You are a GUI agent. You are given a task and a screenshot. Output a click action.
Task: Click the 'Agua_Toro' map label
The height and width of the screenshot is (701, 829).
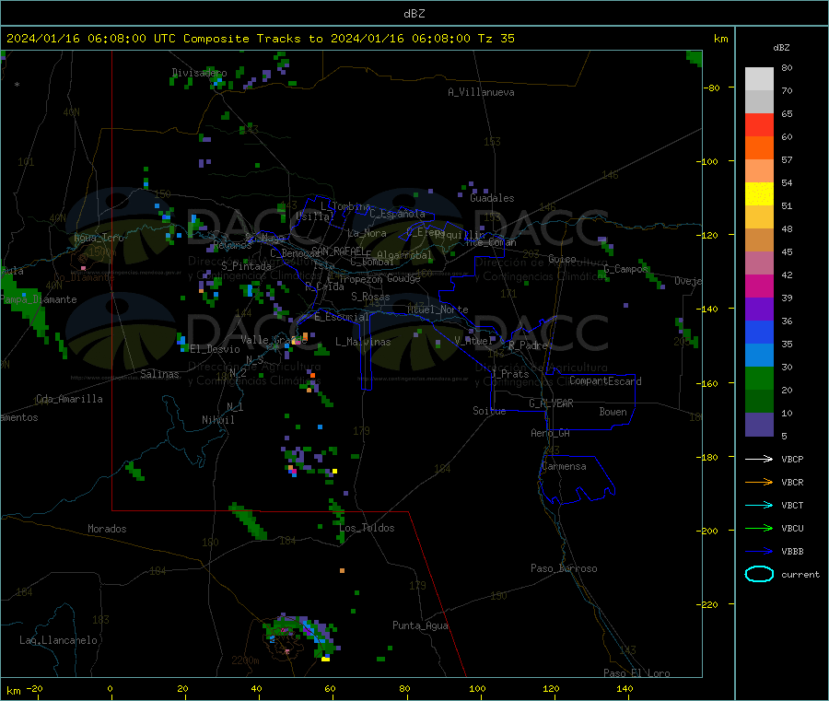pos(99,238)
